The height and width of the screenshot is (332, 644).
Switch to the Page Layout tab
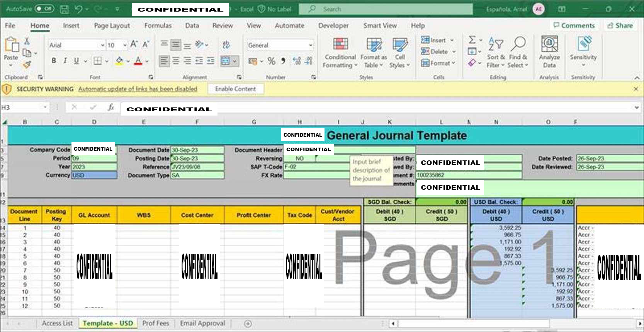pos(112,26)
